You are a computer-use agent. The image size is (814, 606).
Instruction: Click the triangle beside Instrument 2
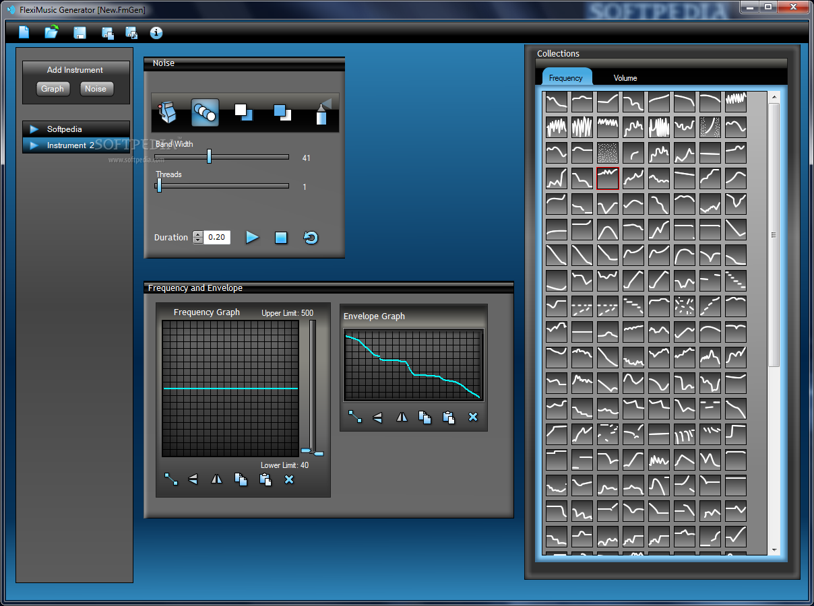coord(34,145)
